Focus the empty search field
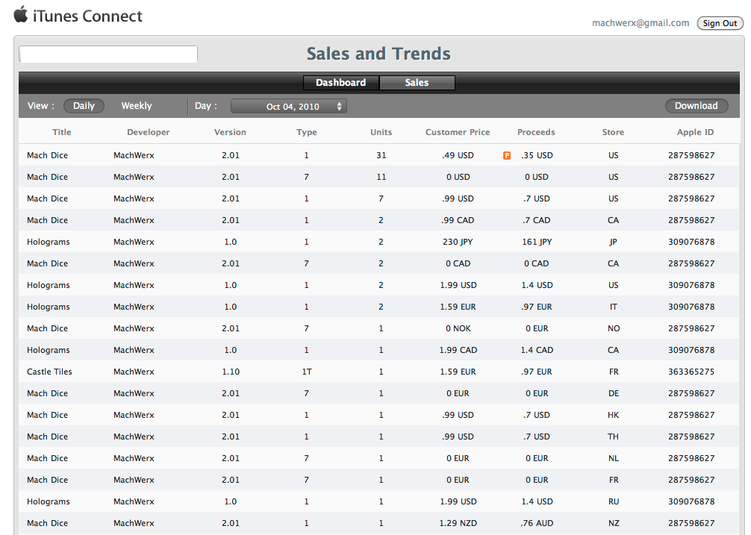Viewport: 751px width, 535px height. point(108,54)
